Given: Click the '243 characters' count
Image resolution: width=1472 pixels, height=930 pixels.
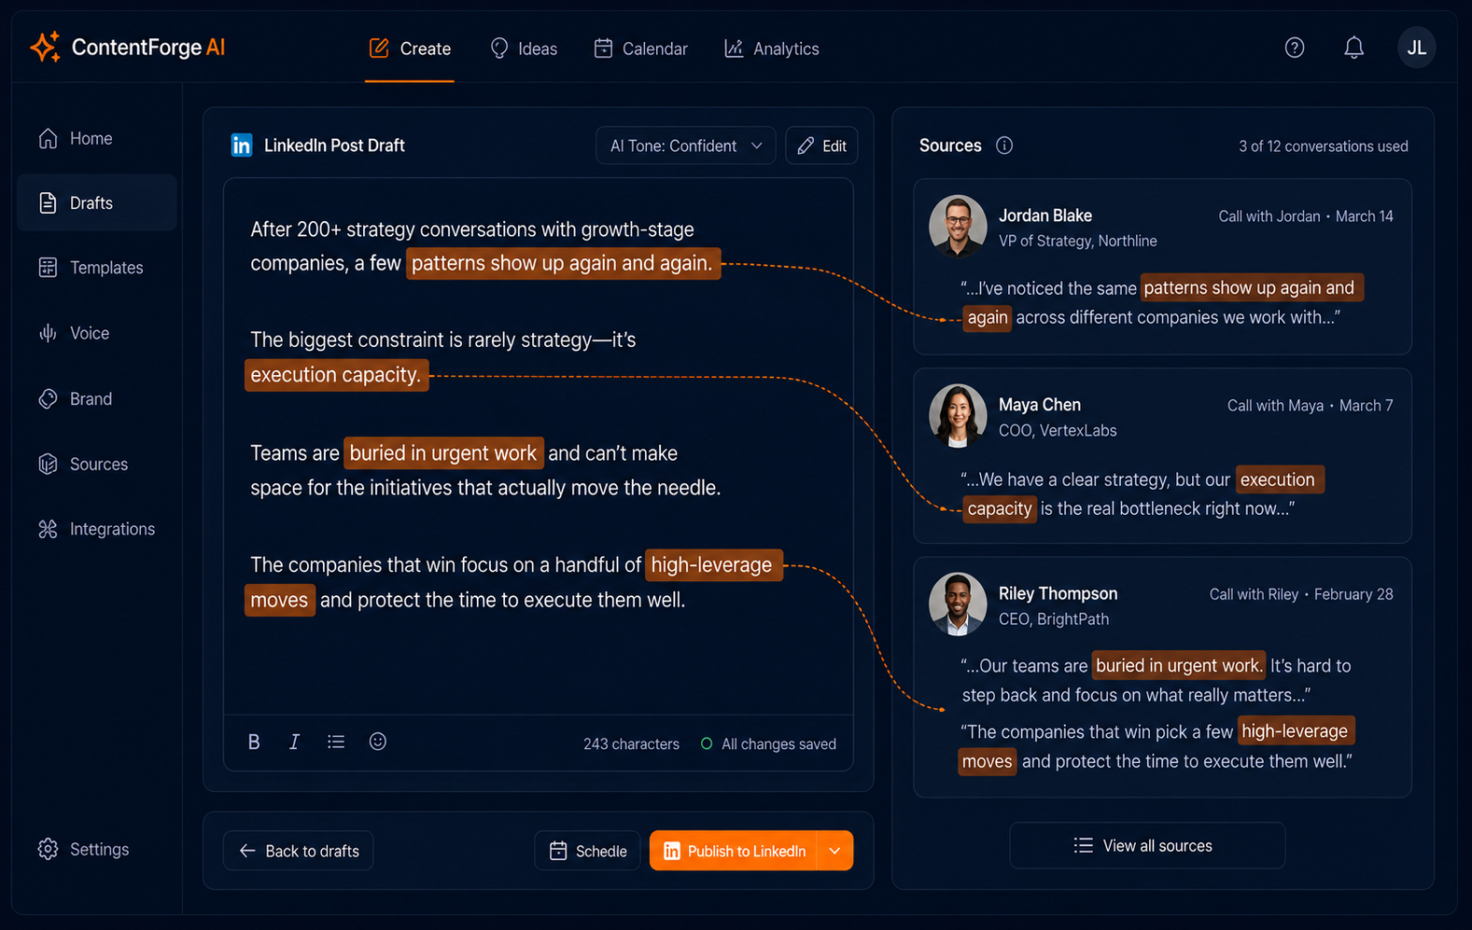Looking at the screenshot, I should [x=631, y=744].
